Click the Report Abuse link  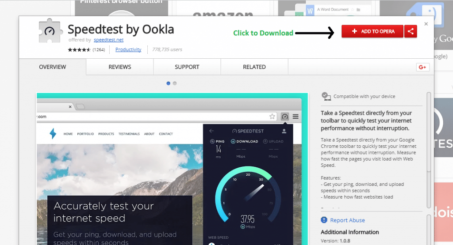coord(347,220)
